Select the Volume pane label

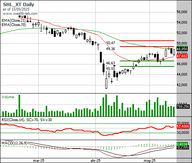8,97
